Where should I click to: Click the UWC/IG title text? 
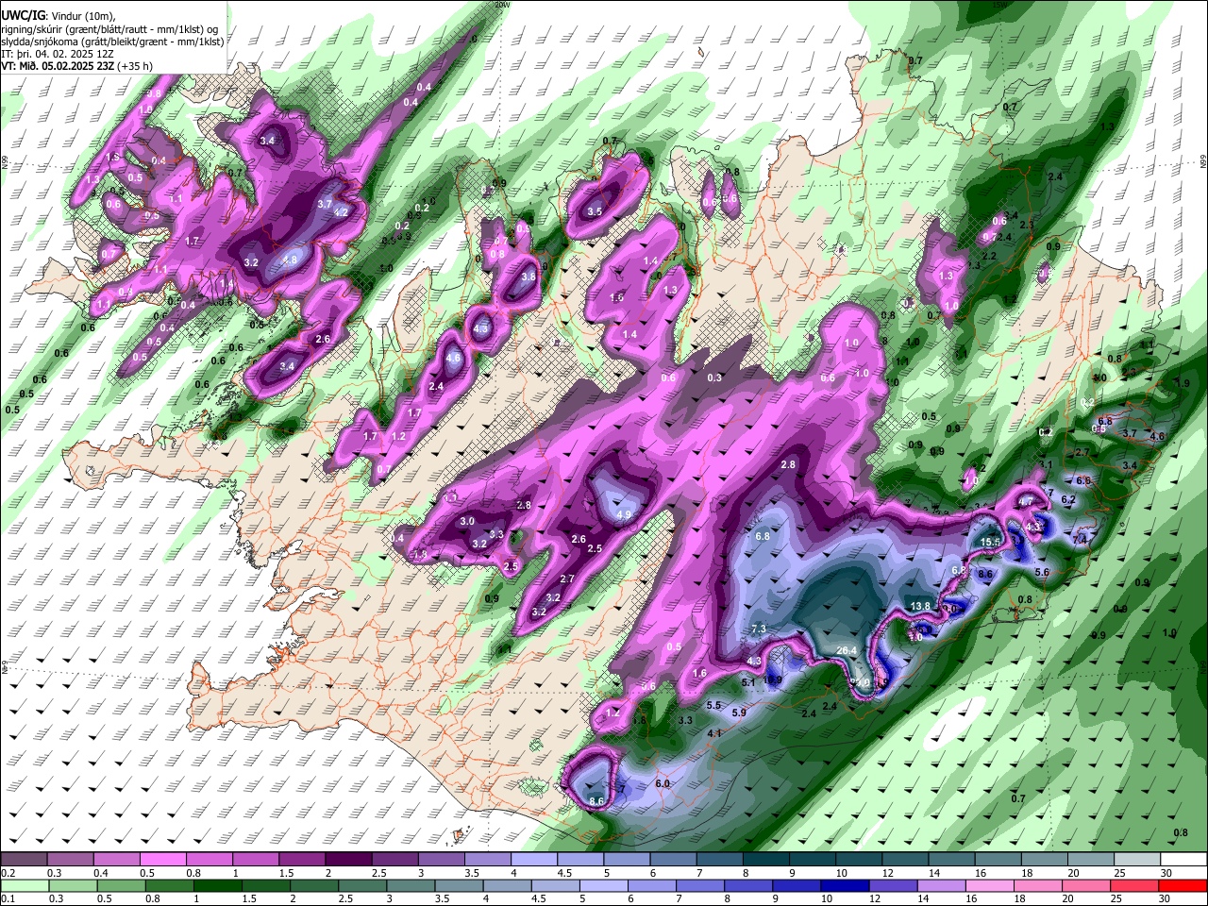tap(22, 16)
